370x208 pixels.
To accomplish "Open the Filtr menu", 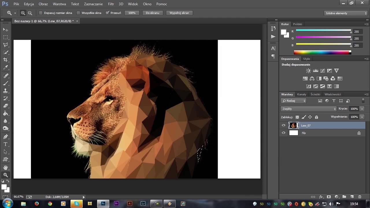I will [111, 4].
